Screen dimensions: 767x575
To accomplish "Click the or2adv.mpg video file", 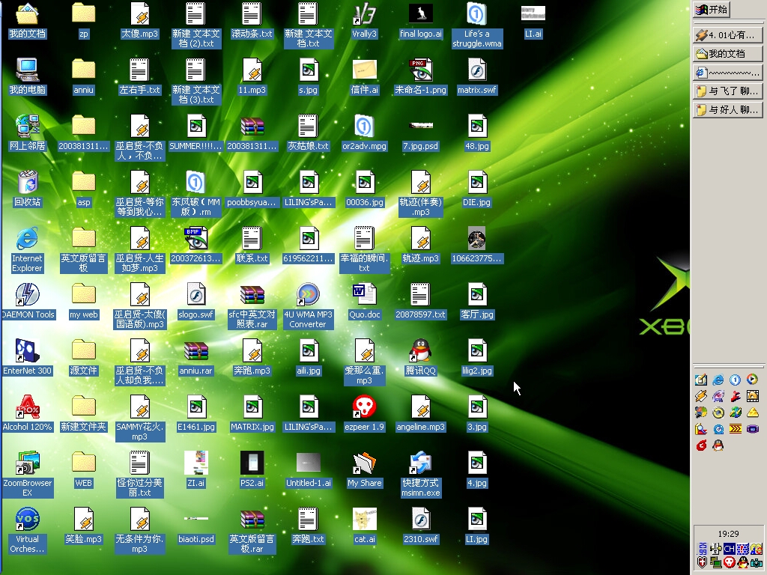I will click(365, 133).
